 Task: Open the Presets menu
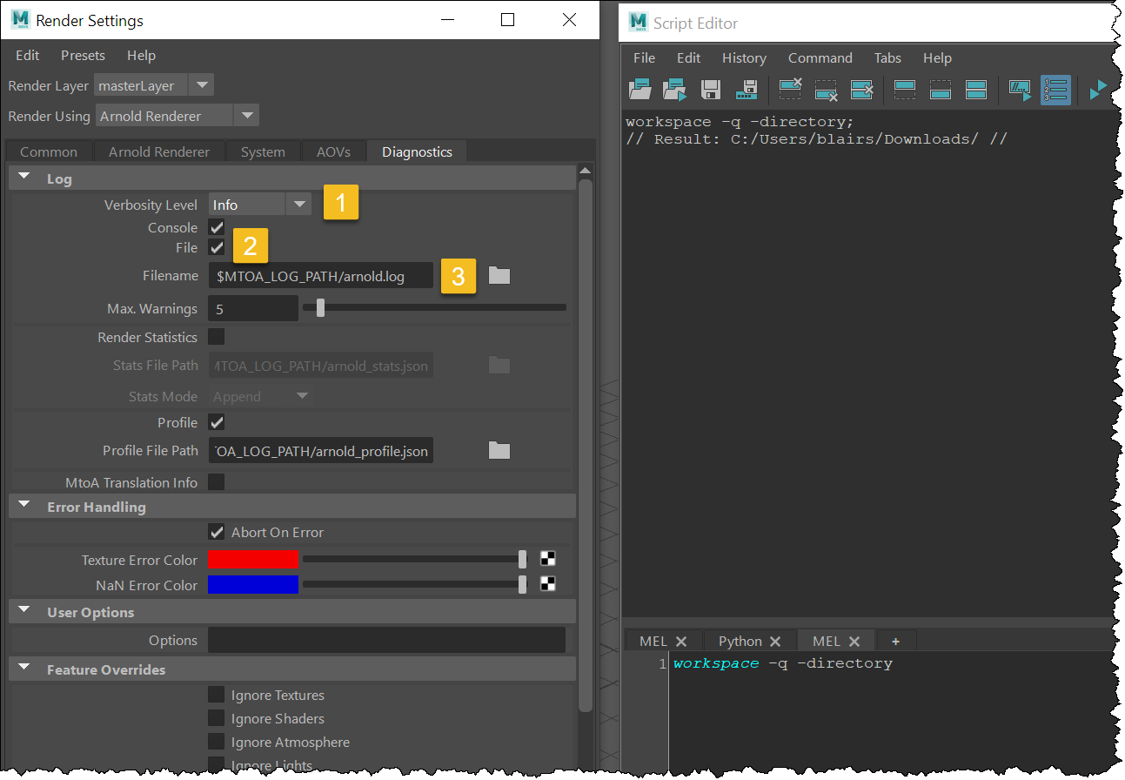(83, 55)
